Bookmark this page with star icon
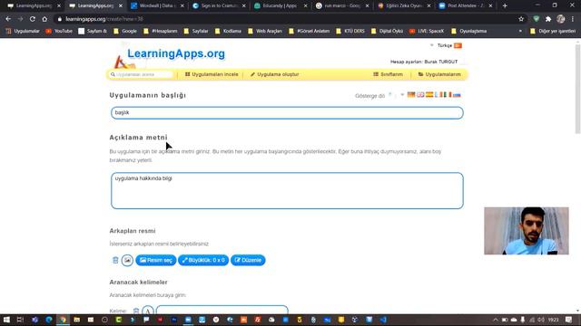This screenshot has width=581, height=326. [x=521, y=19]
